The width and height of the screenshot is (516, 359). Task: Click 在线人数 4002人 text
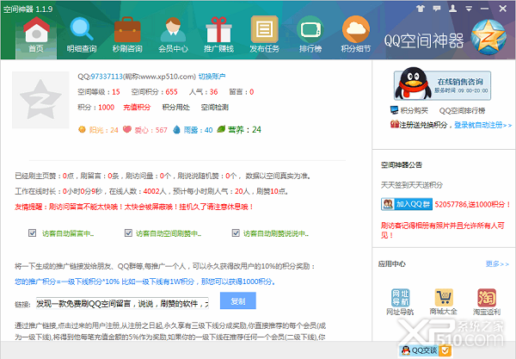pos(138,191)
